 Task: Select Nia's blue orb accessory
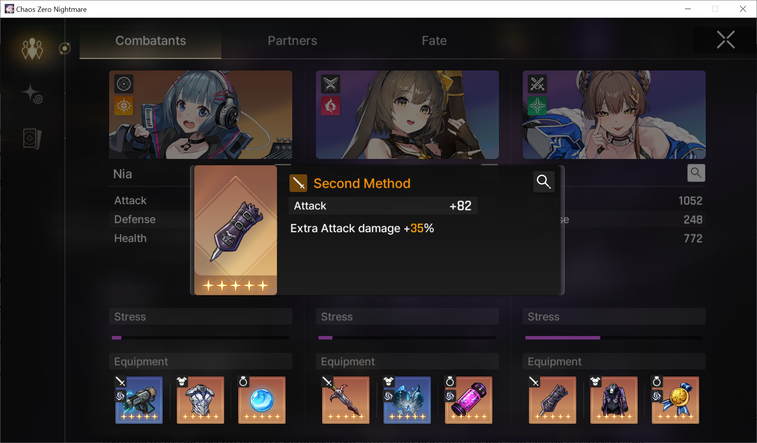tap(262, 400)
